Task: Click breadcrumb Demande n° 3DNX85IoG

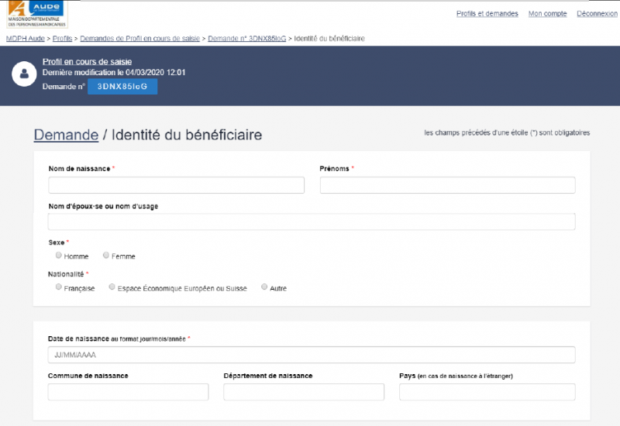Action: coord(246,38)
